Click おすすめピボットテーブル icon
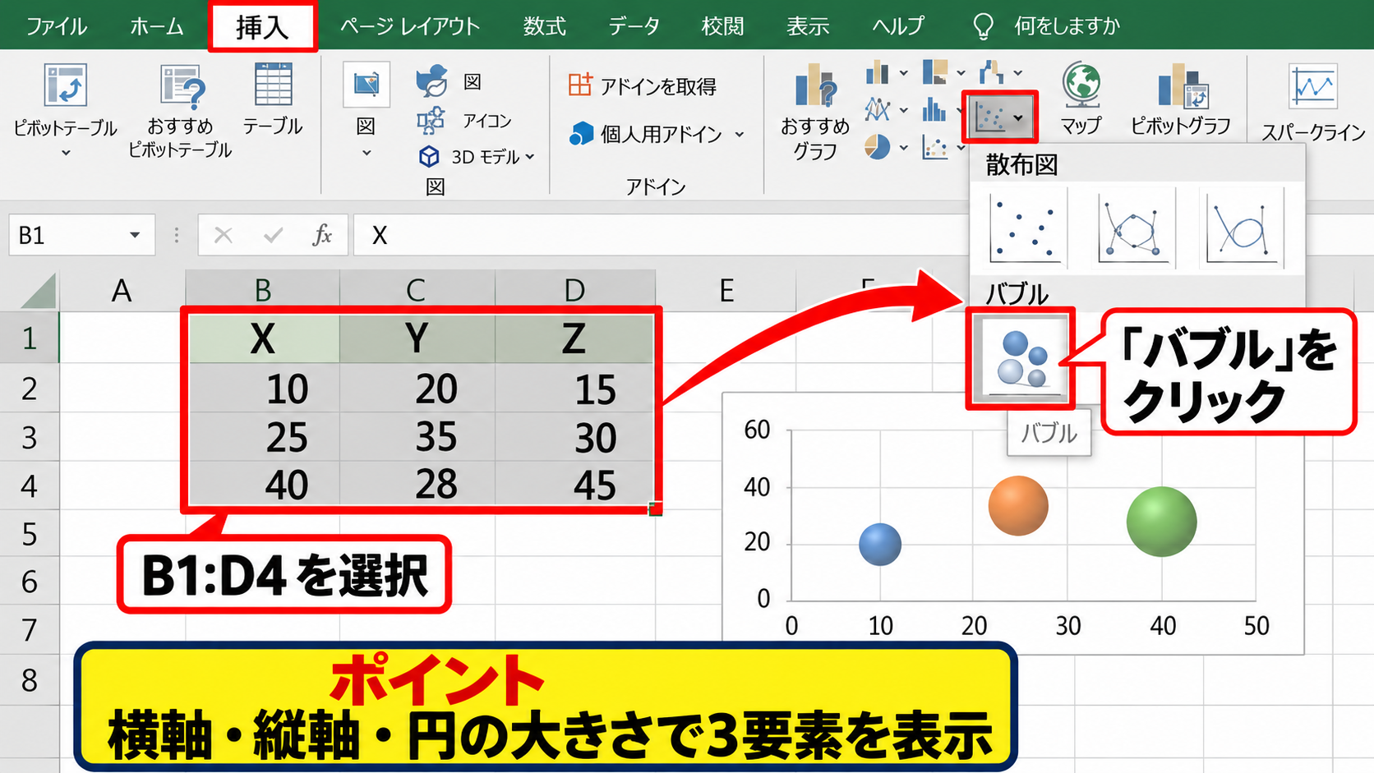 click(x=181, y=87)
